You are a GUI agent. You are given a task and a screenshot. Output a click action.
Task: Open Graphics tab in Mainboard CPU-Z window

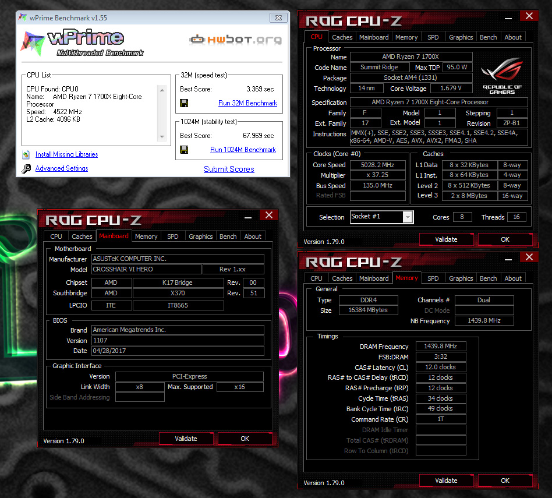click(x=201, y=236)
